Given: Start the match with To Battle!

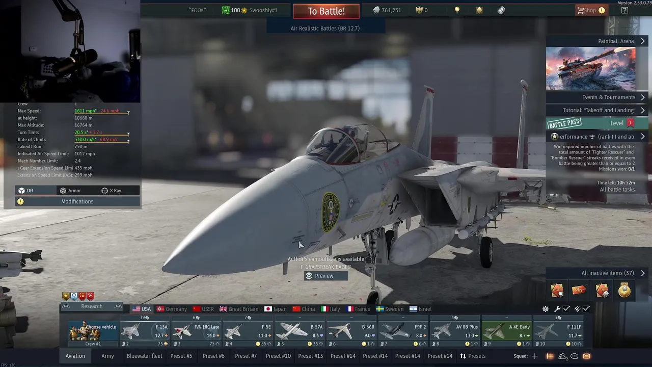Looking at the screenshot, I should tap(326, 11).
